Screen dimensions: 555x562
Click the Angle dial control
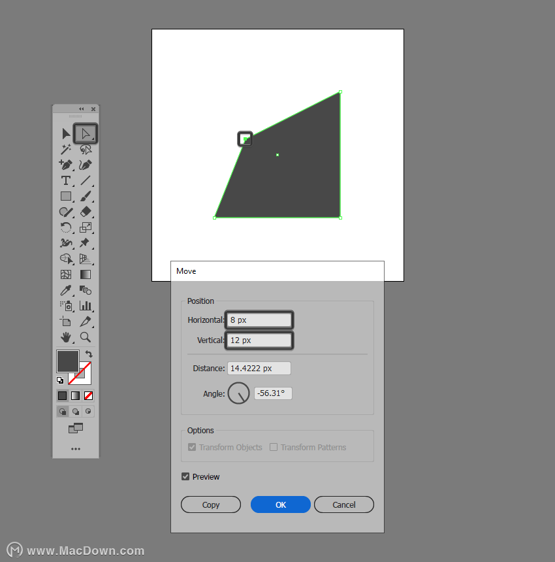[x=238, y=393]
